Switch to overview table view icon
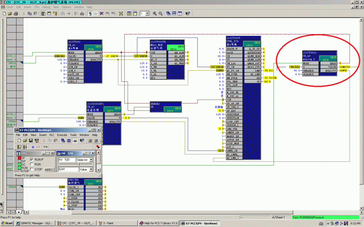 coord(129,13)
